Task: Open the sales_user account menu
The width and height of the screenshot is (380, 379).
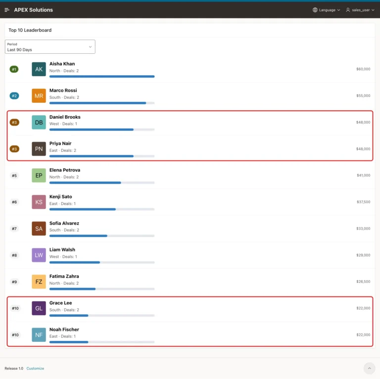Action: point(360,10)
